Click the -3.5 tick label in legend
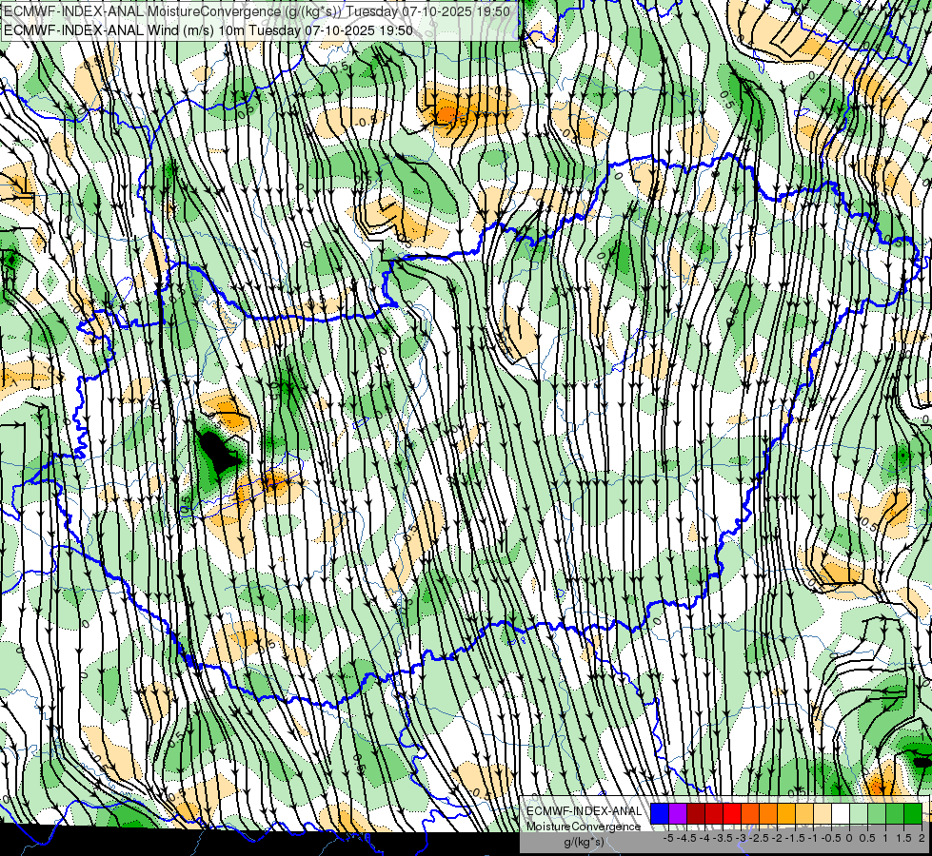The image size is (932, 856). point(724,838)
